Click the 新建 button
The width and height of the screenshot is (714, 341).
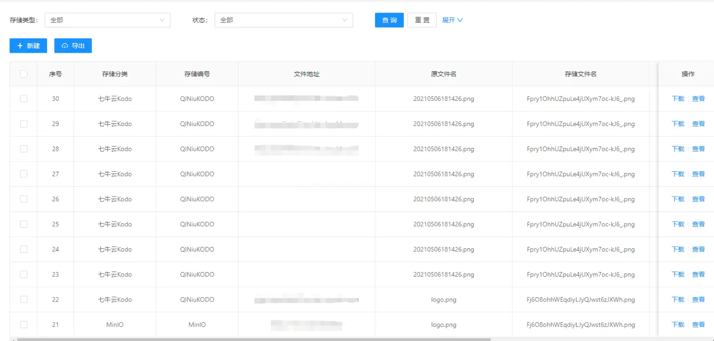pos(28,46)
